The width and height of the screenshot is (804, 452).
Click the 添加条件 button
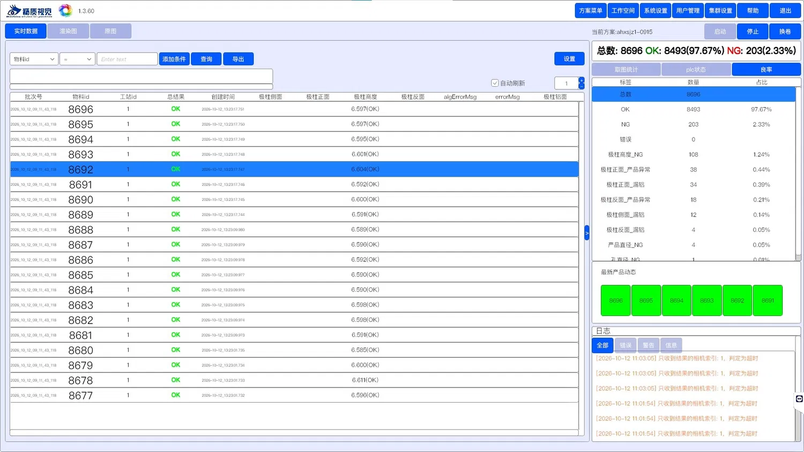(x=174, y=59)
